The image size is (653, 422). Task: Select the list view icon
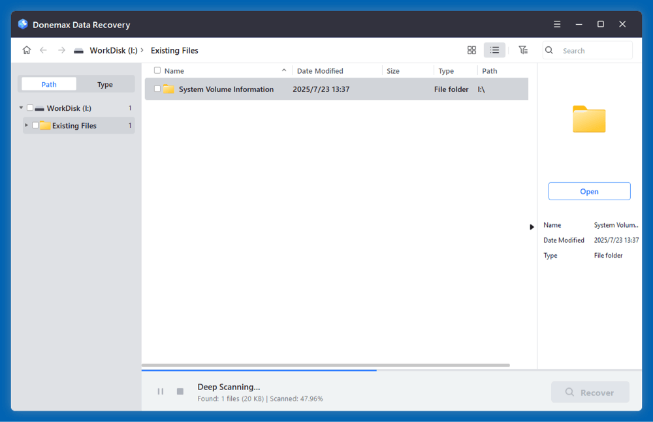coord(494,50)
